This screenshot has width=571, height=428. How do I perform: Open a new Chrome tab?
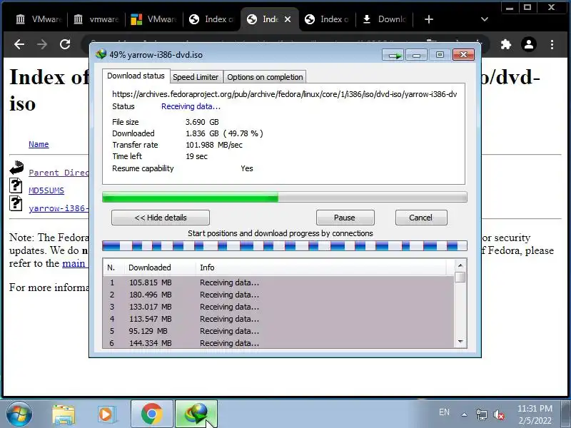click(429, 19)
